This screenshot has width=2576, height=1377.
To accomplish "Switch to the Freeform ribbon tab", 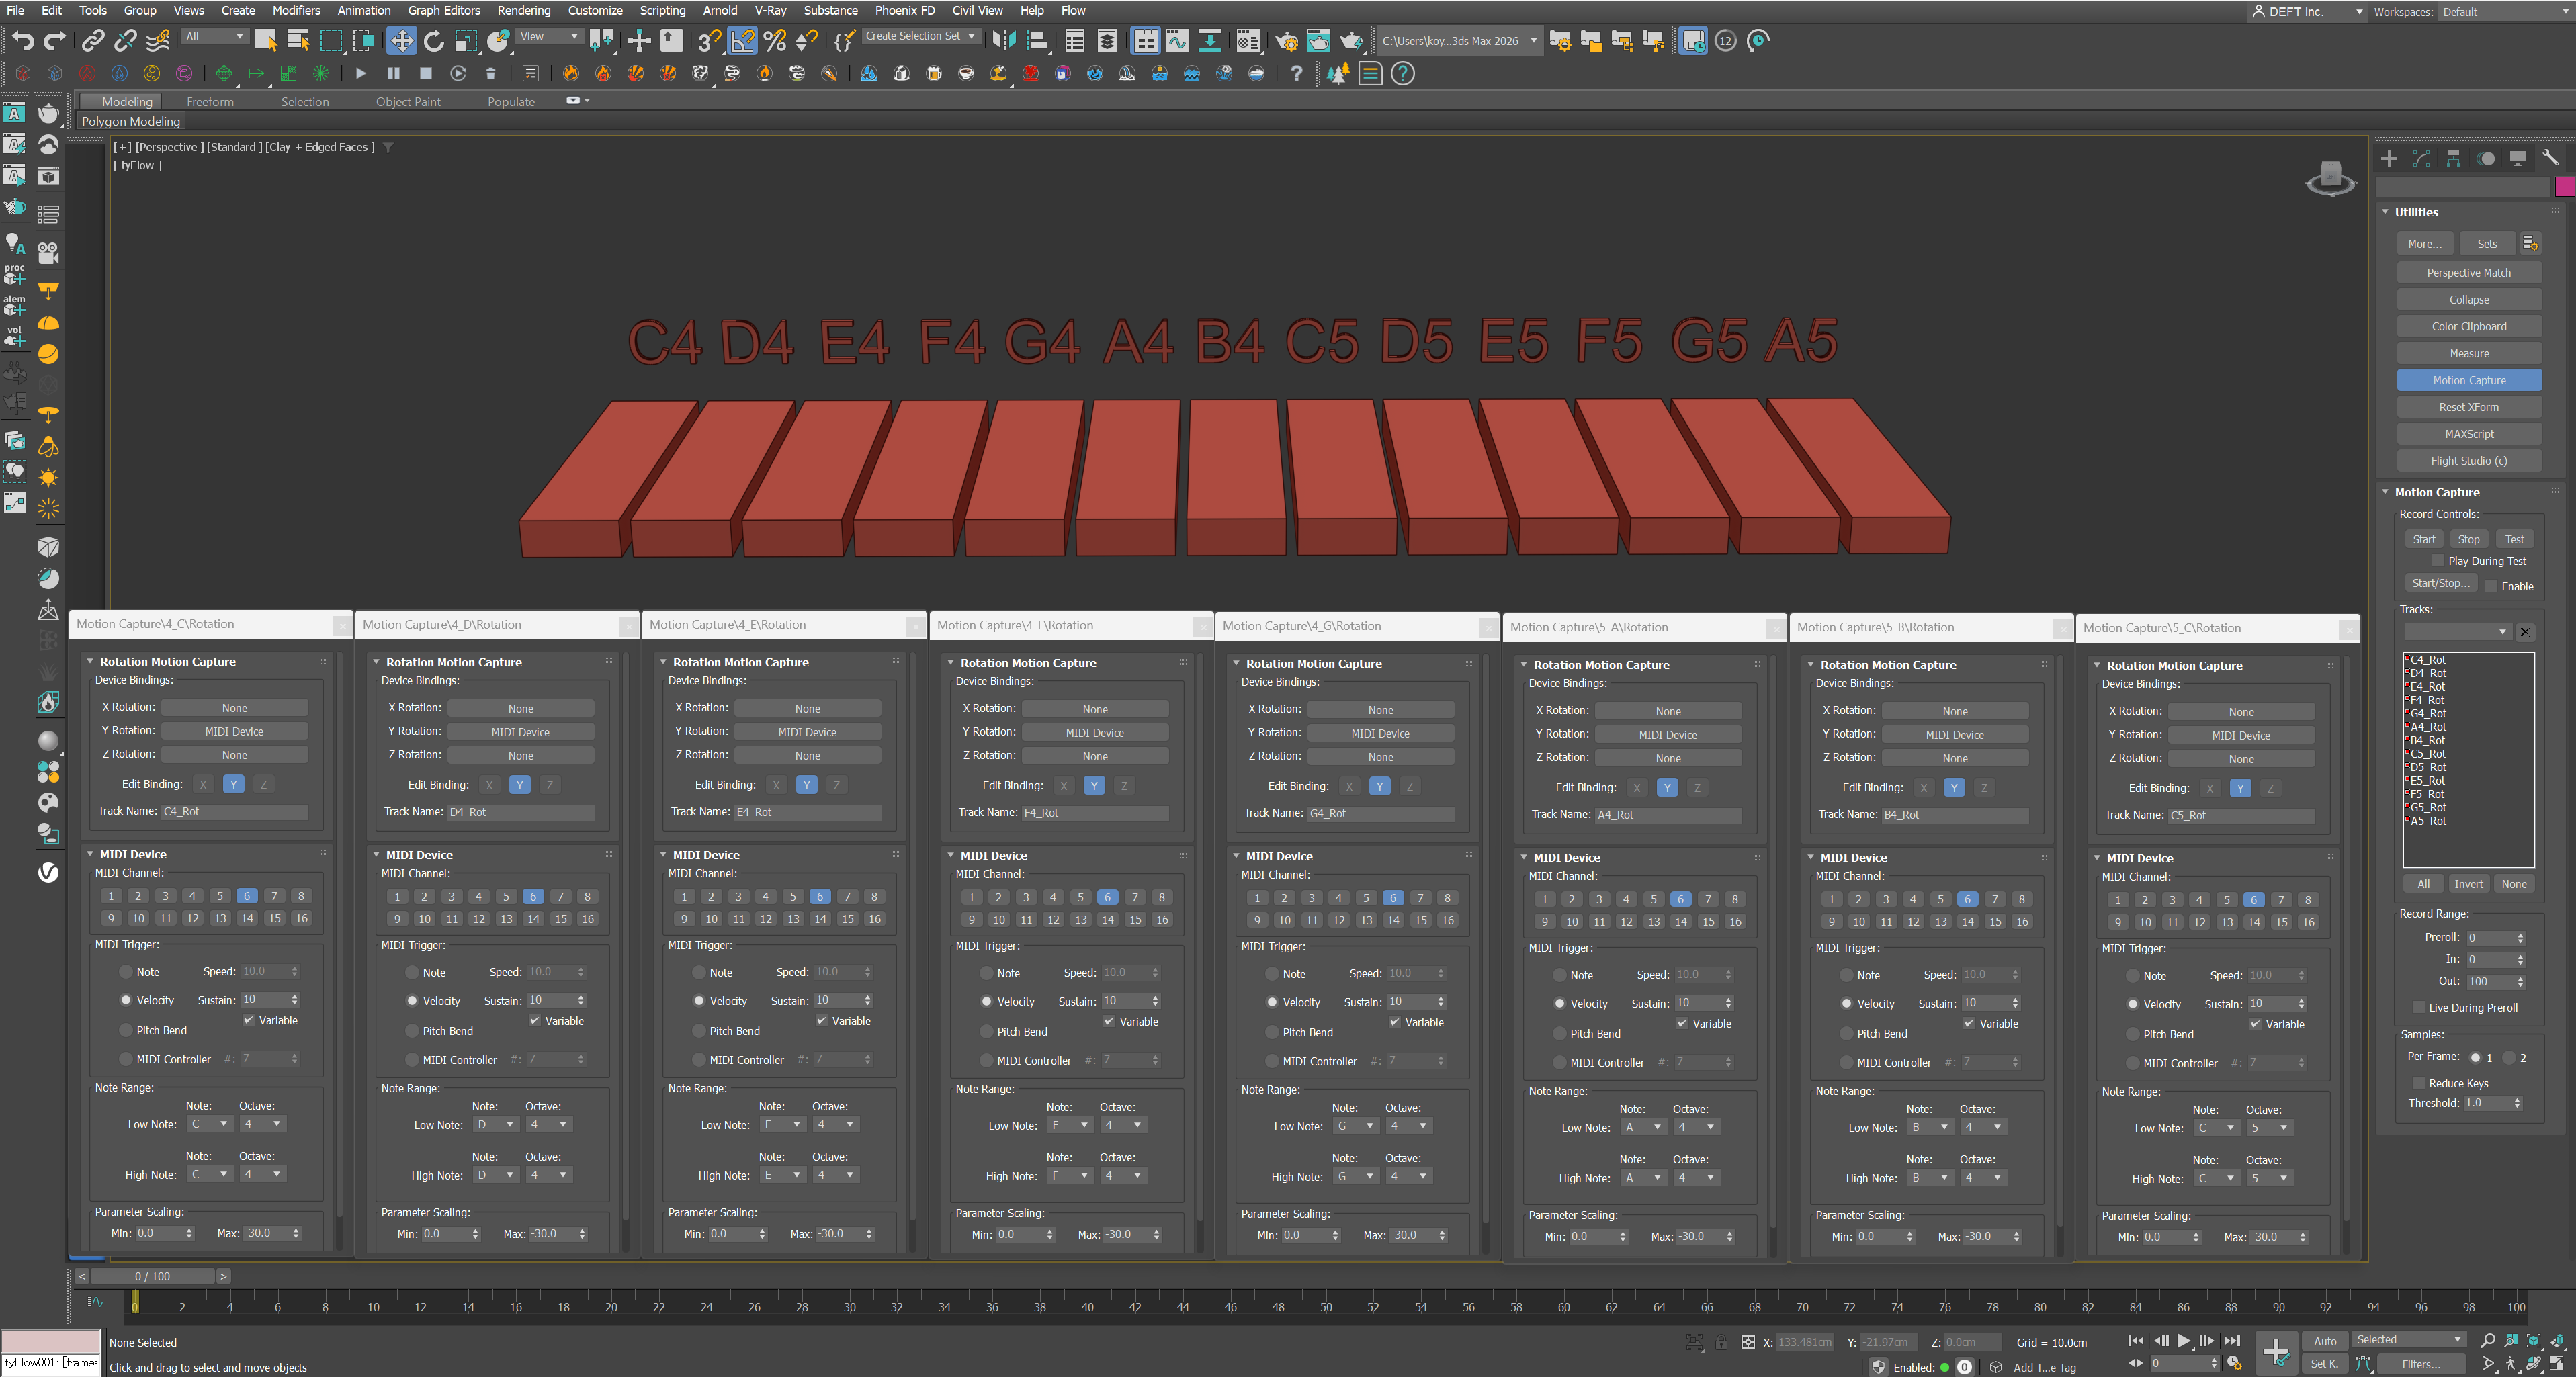I will [210, 102].
